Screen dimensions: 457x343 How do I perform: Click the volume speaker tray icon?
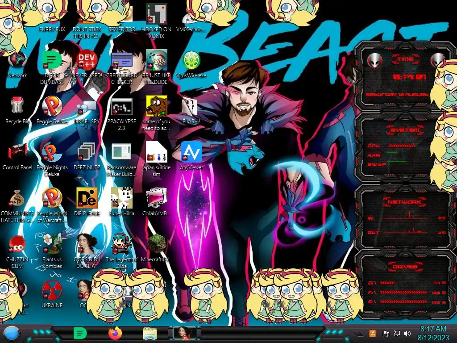407,334
